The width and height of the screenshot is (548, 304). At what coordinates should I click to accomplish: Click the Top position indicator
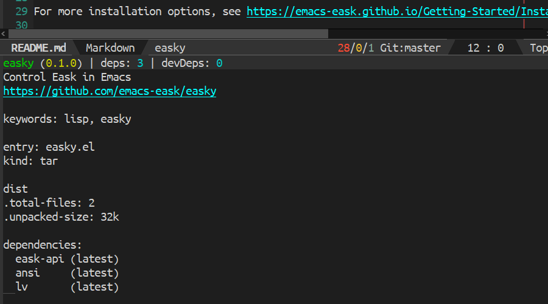click(x=539, y=48)
